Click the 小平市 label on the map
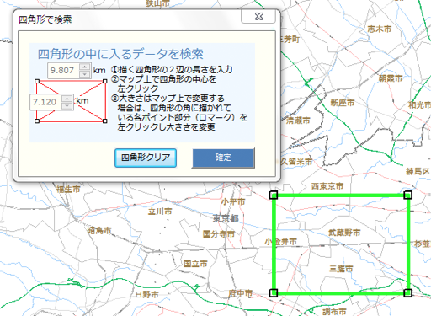Screen dimensions: 431x316 (233, 201)
